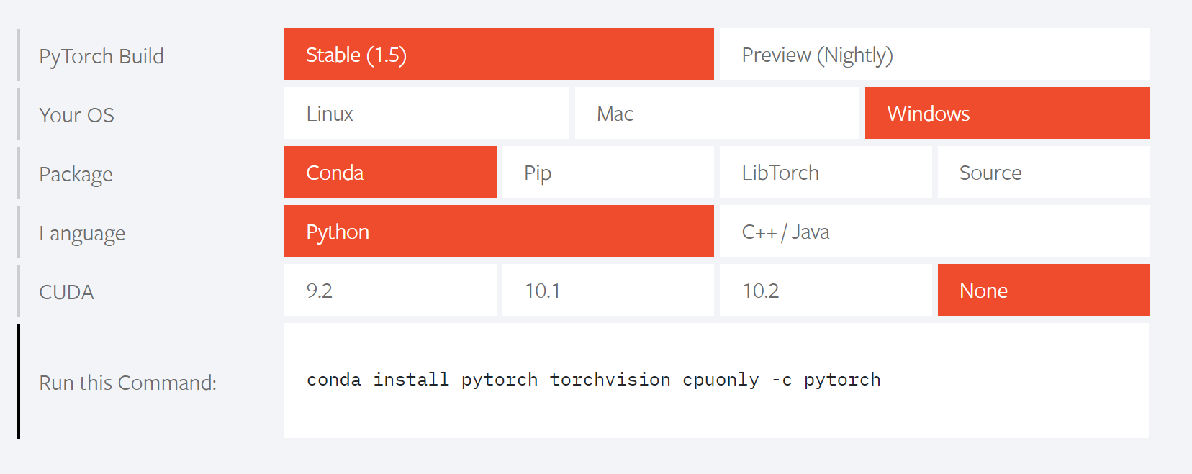Switch package to Pip

tap(608, 173)
